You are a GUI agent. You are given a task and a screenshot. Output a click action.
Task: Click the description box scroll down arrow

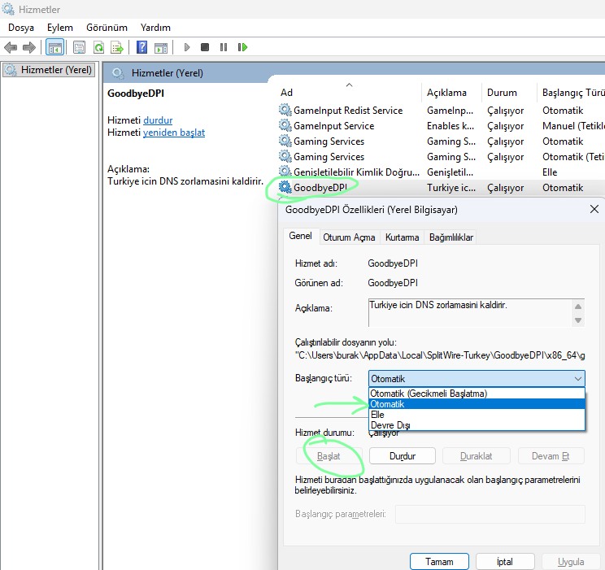577,320
